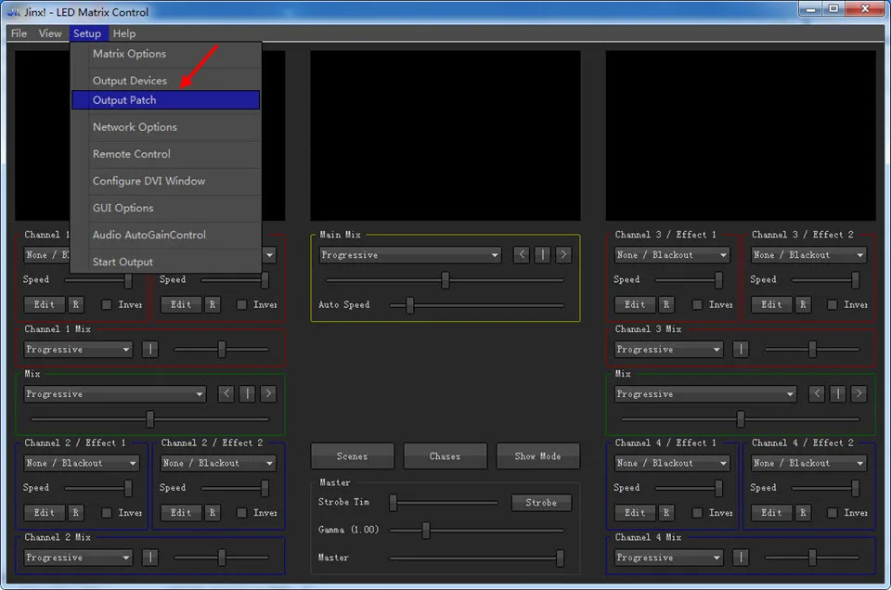Click the Channel 1 Mix bar button
The height and width of the screenshot is (590, 891).
click(x=150, y=349)
